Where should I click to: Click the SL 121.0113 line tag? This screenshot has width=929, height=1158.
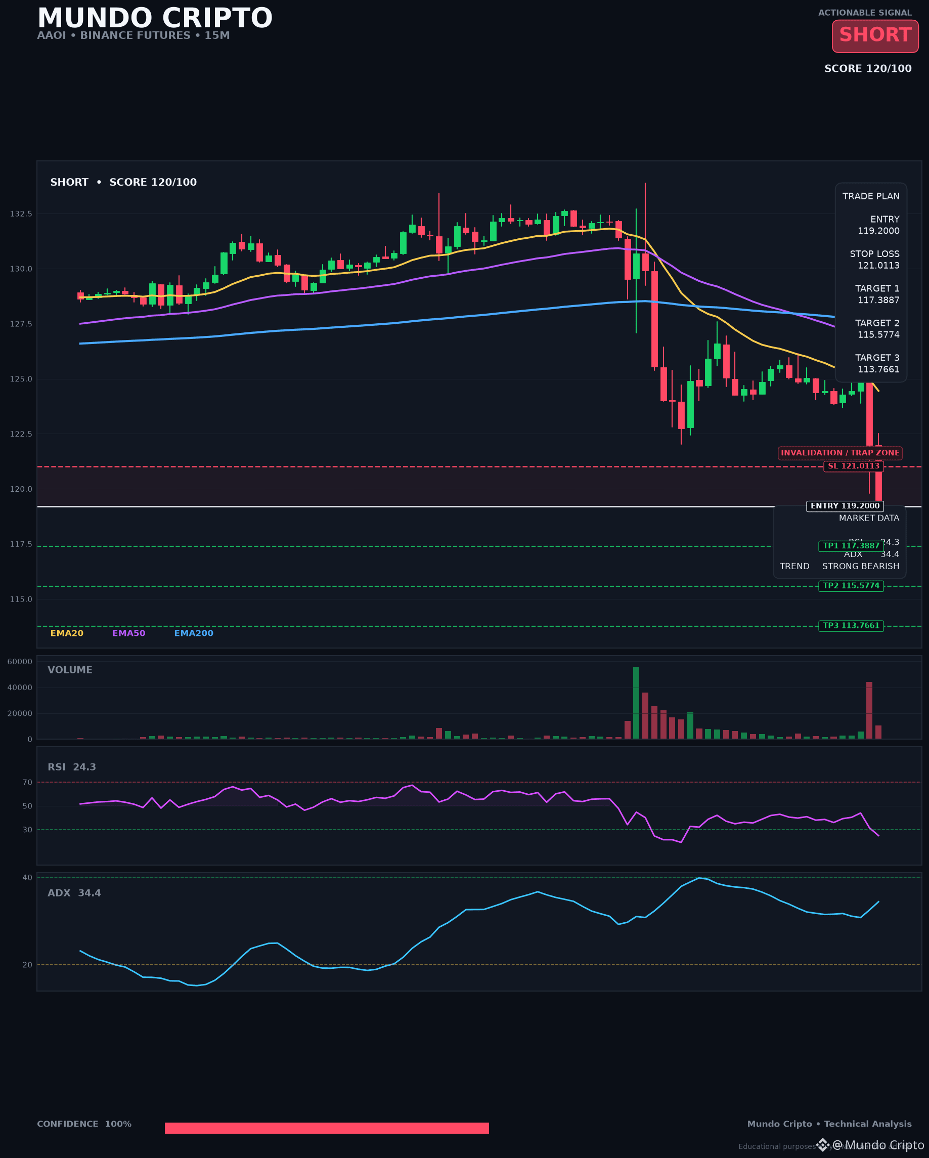(x=853, y=465)
